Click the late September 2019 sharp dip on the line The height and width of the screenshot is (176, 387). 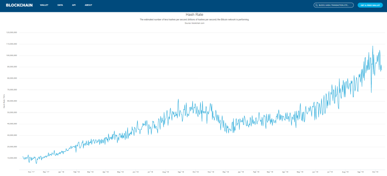pyautogui.click(x=371, y=92)
